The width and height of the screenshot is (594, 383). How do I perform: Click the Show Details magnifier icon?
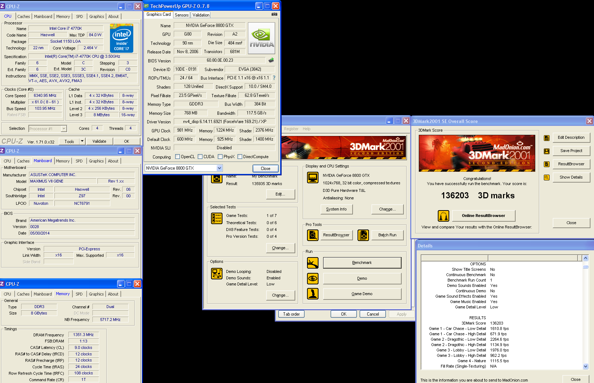pyautogui.click(x=547, y=178)
